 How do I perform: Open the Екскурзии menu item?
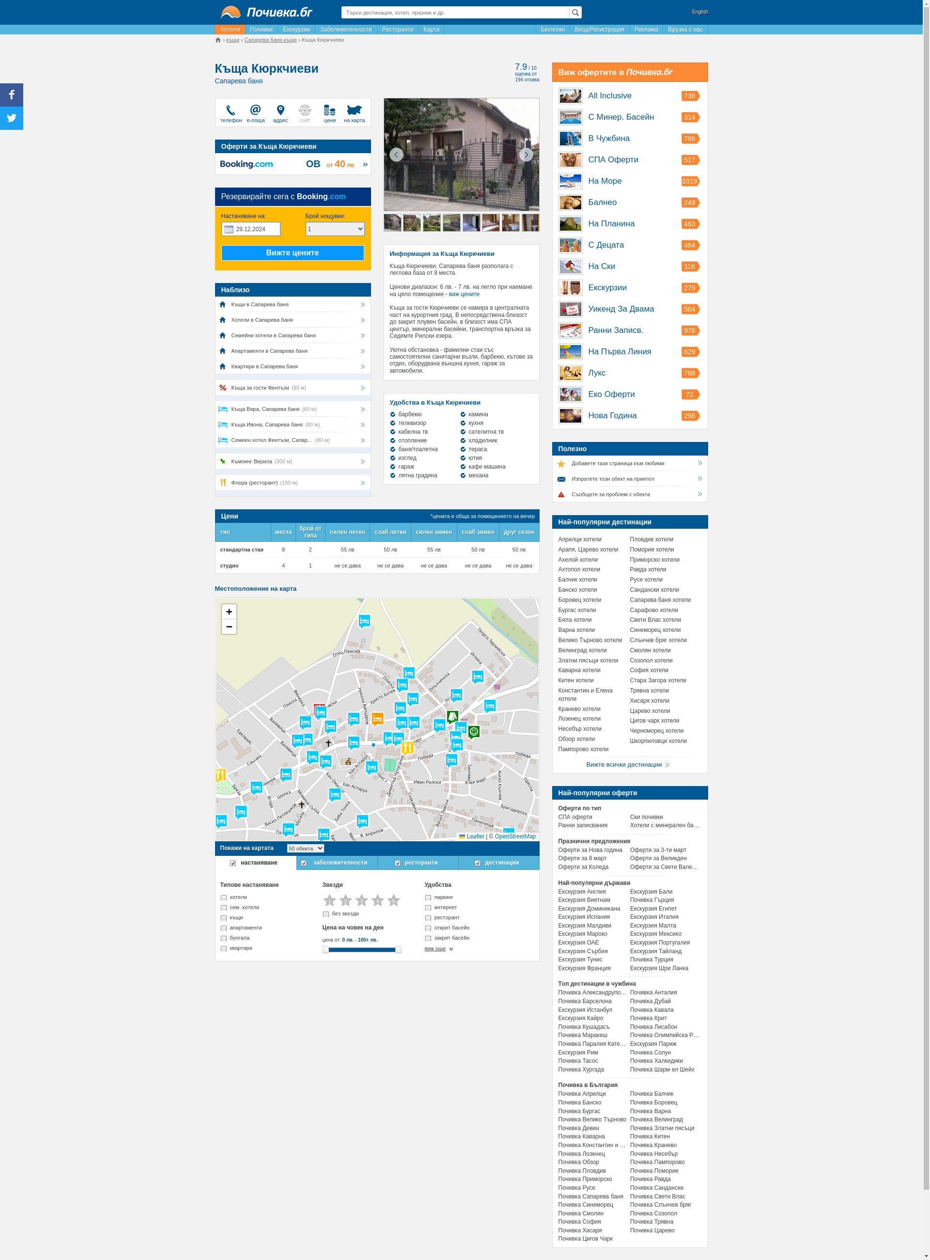click(x=296, y=29)
